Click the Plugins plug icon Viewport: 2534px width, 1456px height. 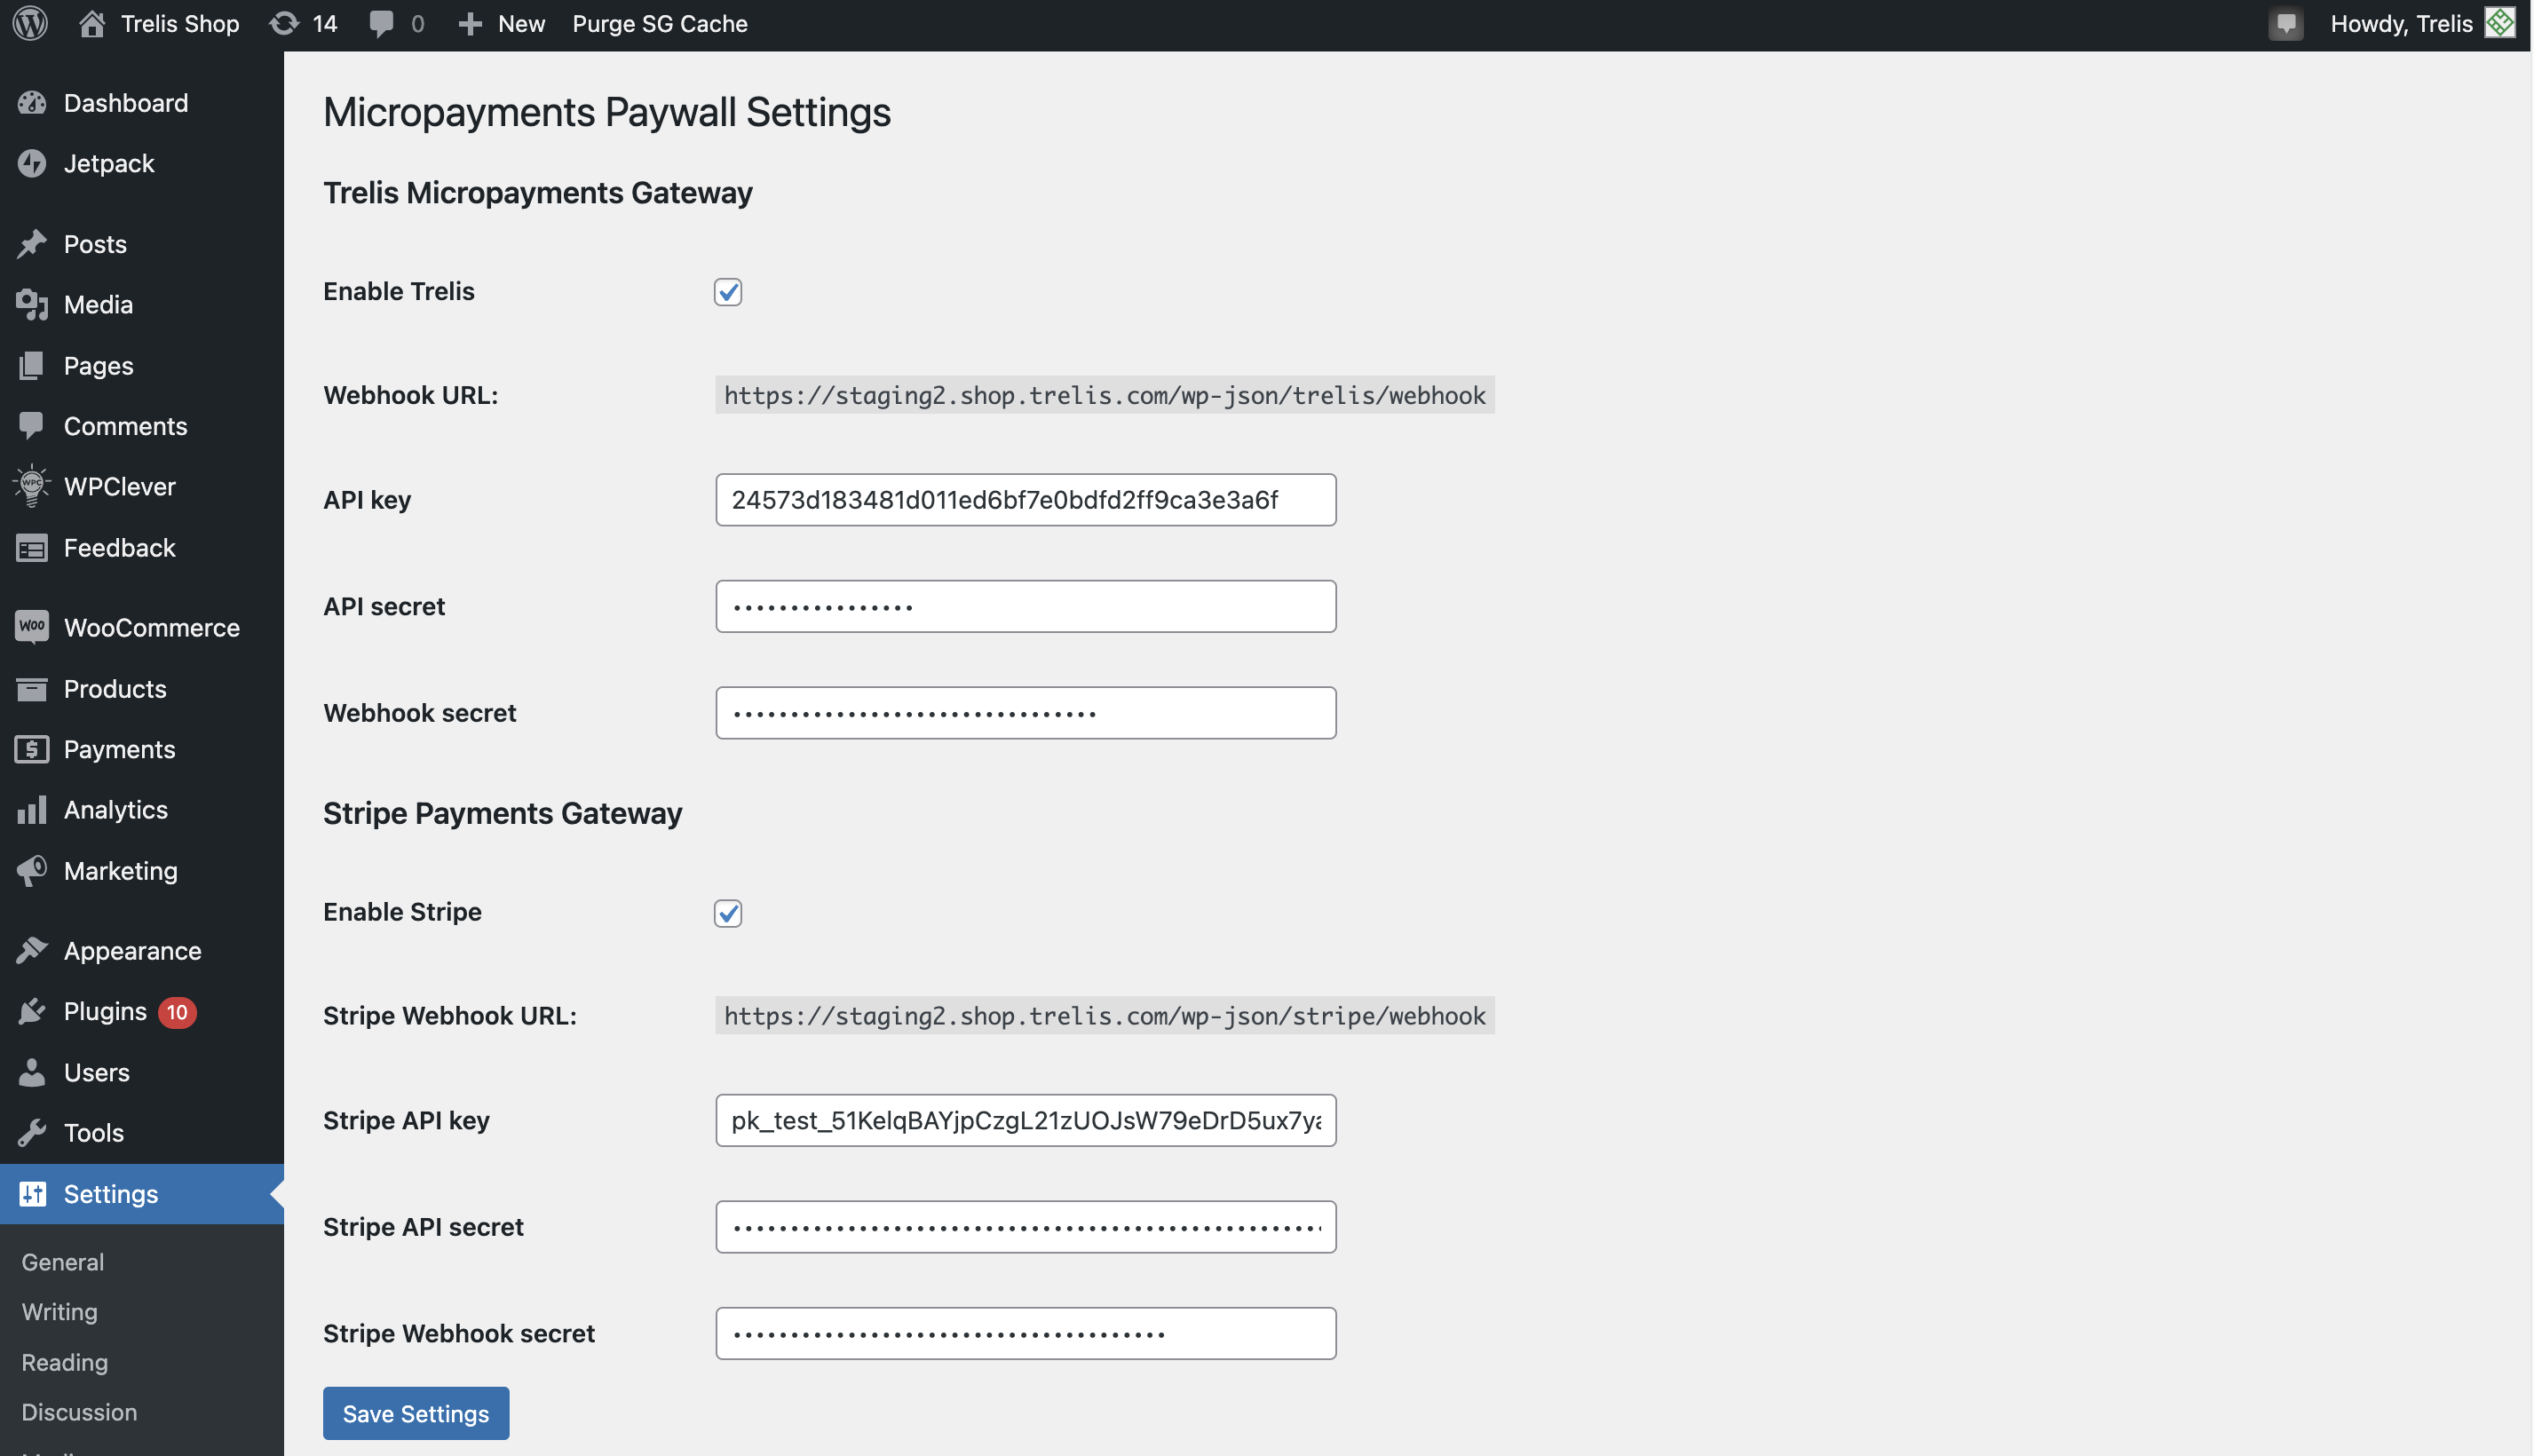tap(32, 1011)
